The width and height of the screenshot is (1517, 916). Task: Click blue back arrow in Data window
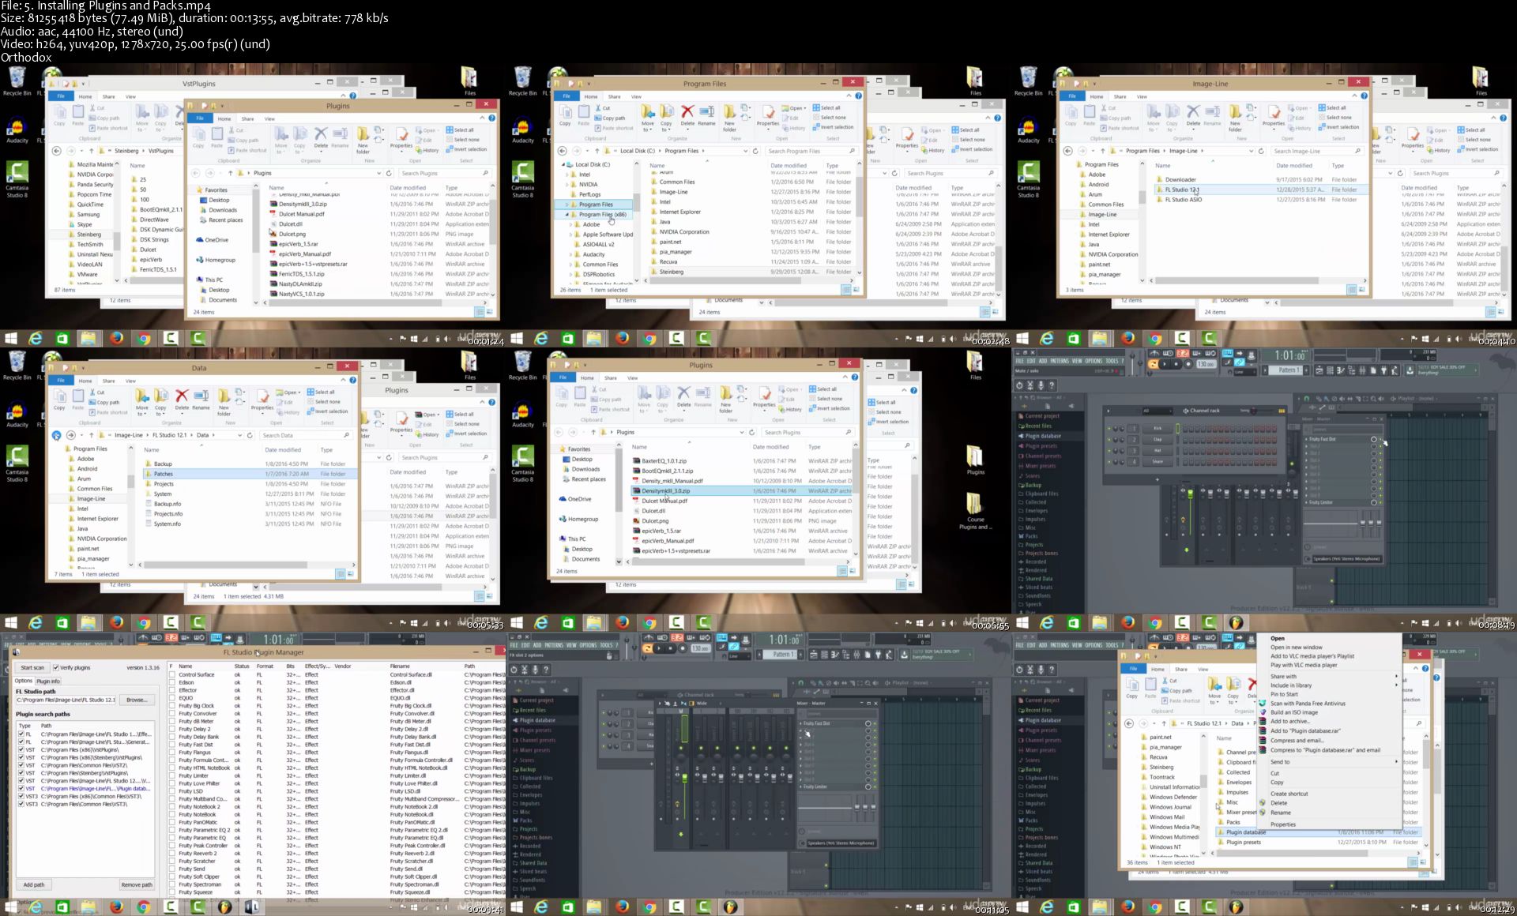pyautogui.click(x=57, y=435)
